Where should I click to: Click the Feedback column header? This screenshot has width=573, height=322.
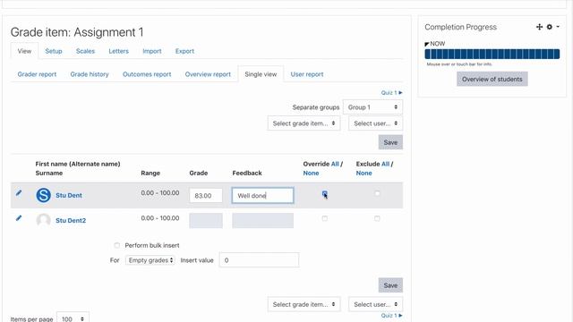click(247, 173)
